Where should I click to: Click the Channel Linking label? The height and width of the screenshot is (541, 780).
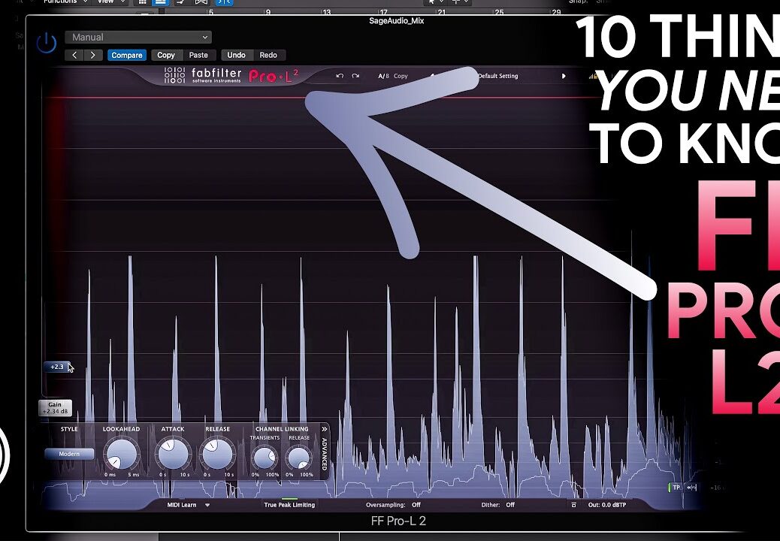tap(282, 428)
